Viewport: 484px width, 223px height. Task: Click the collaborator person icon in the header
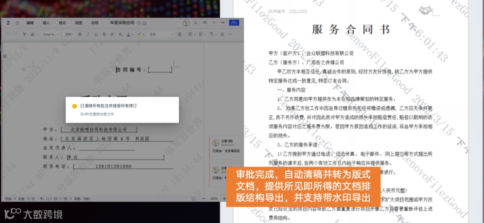pos(196,22)
